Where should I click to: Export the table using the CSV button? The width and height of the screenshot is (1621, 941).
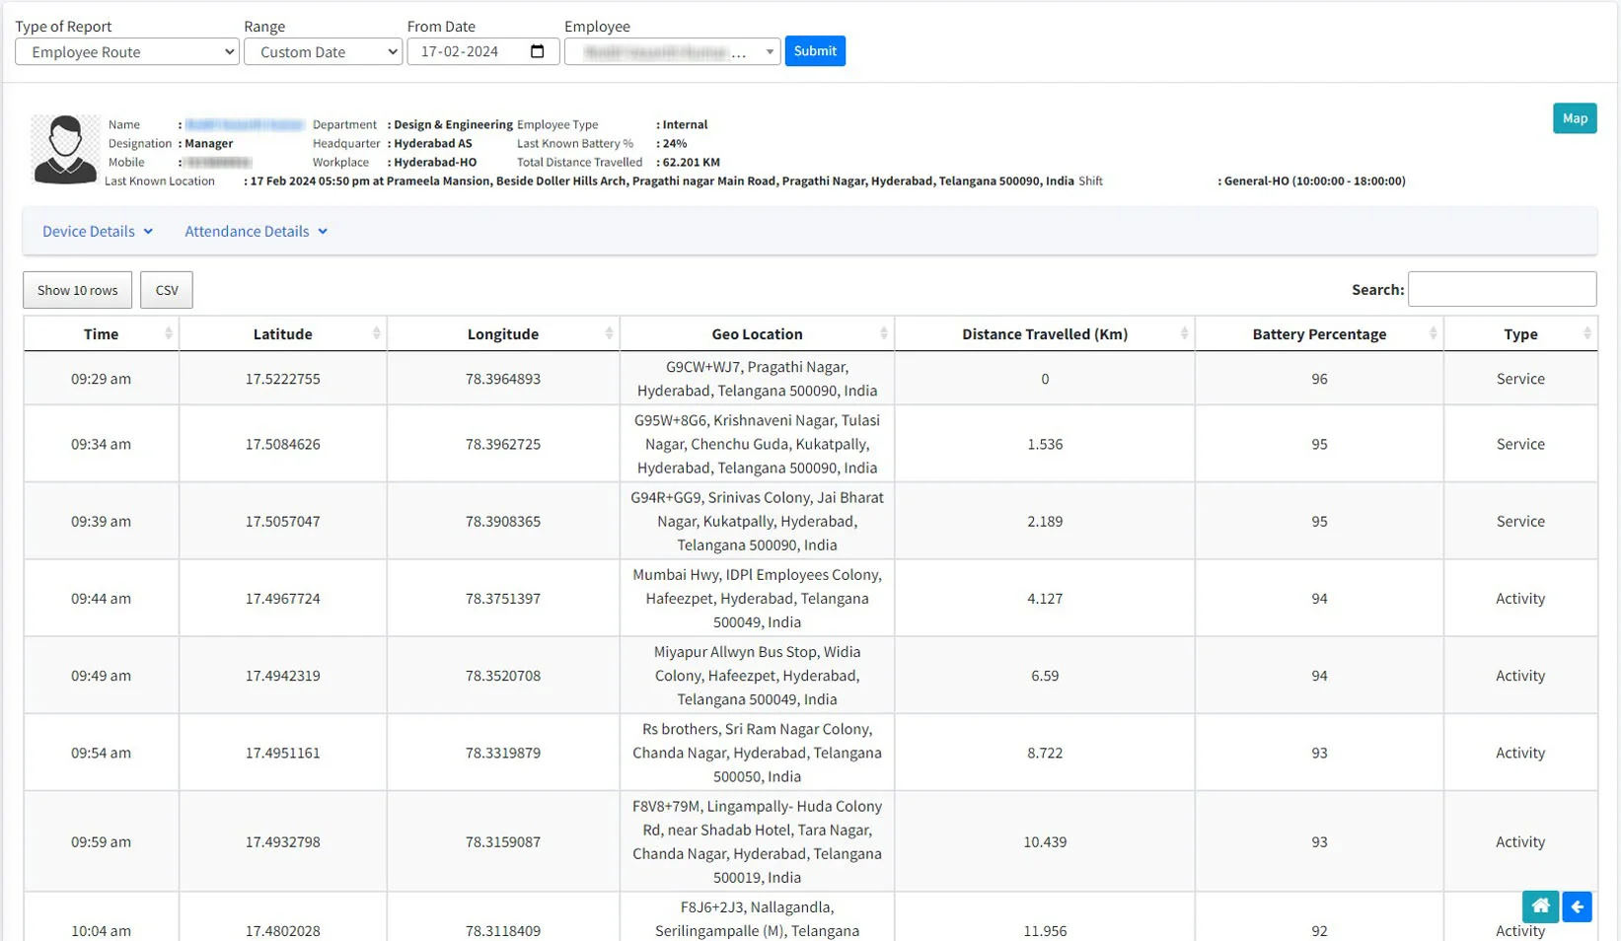[x=166, y=289]
